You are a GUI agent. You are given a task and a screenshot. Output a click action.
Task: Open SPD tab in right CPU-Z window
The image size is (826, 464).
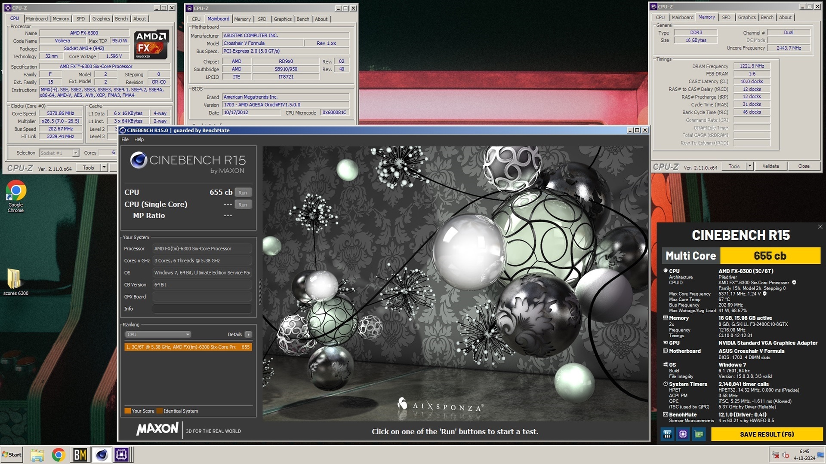(726, 17)
